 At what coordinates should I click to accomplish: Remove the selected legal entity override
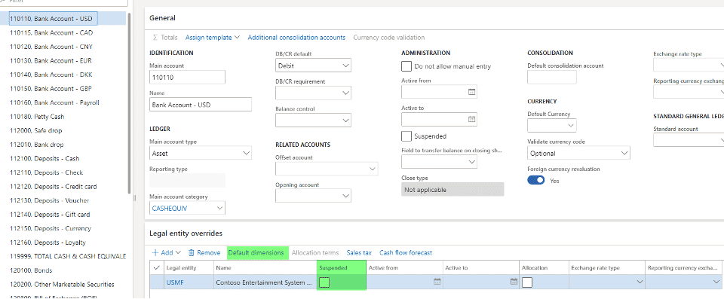click(x=204, y=252)
